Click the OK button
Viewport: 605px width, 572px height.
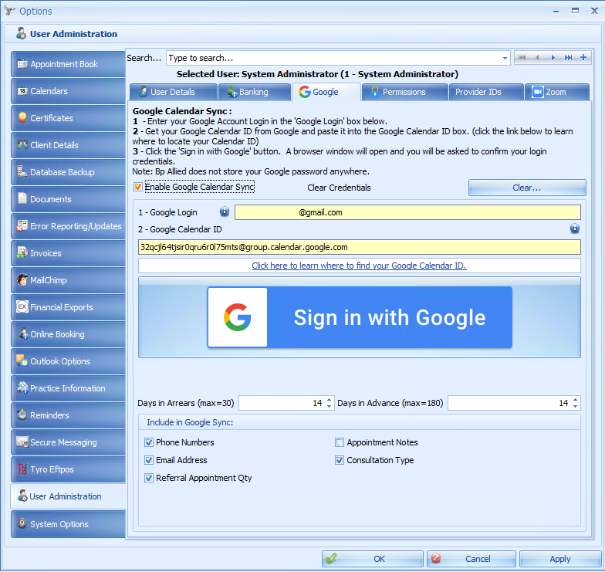[372, 559]
